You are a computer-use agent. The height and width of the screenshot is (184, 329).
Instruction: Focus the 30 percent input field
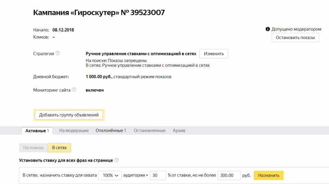158,175
